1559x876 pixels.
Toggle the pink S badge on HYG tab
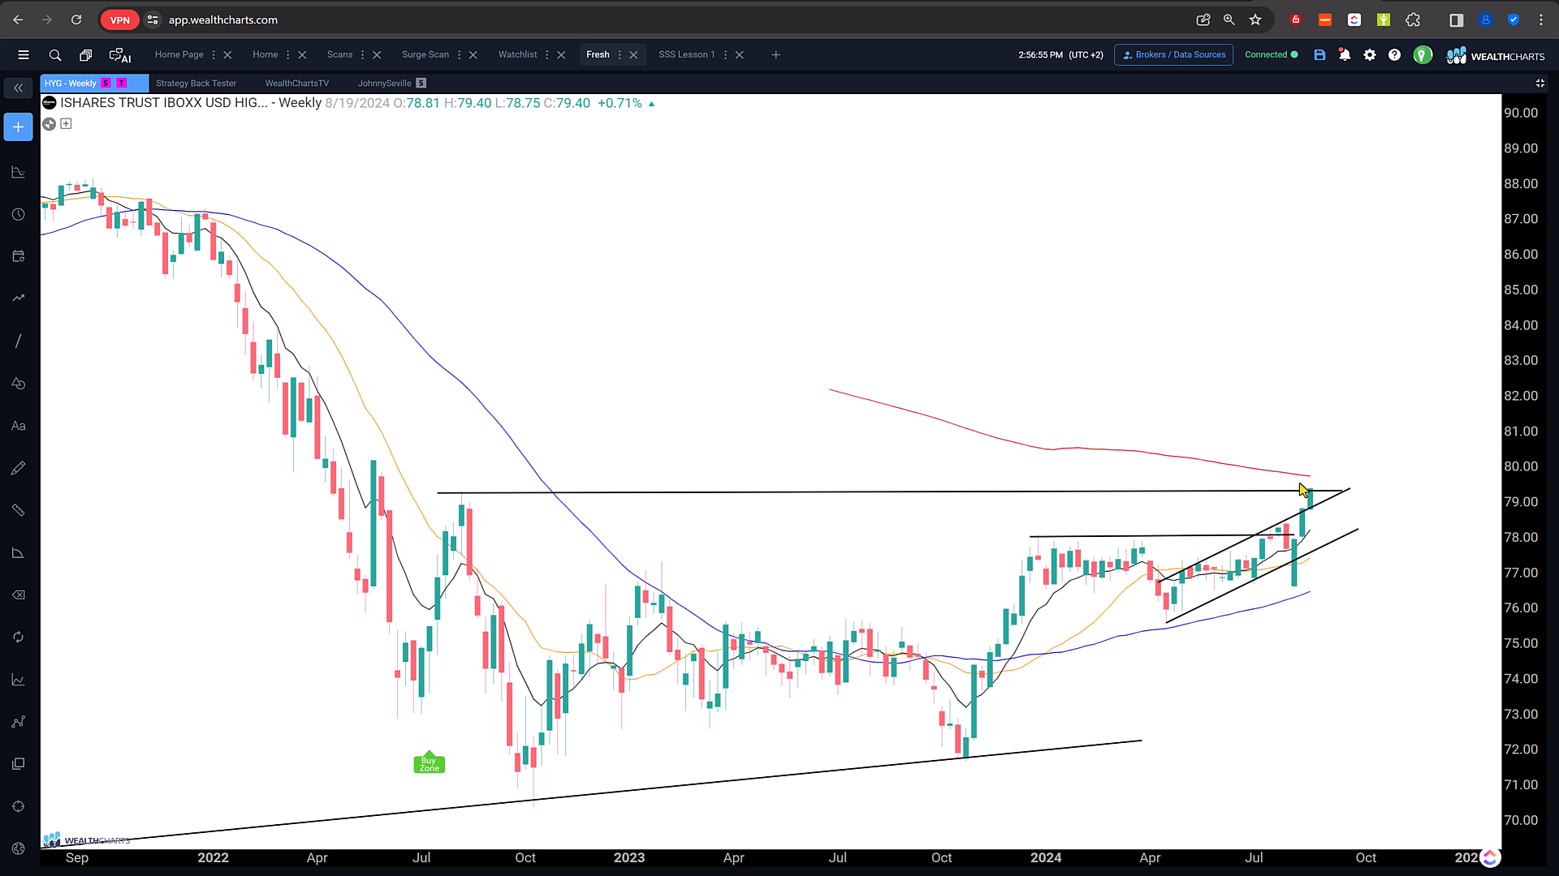pos(106,84)
